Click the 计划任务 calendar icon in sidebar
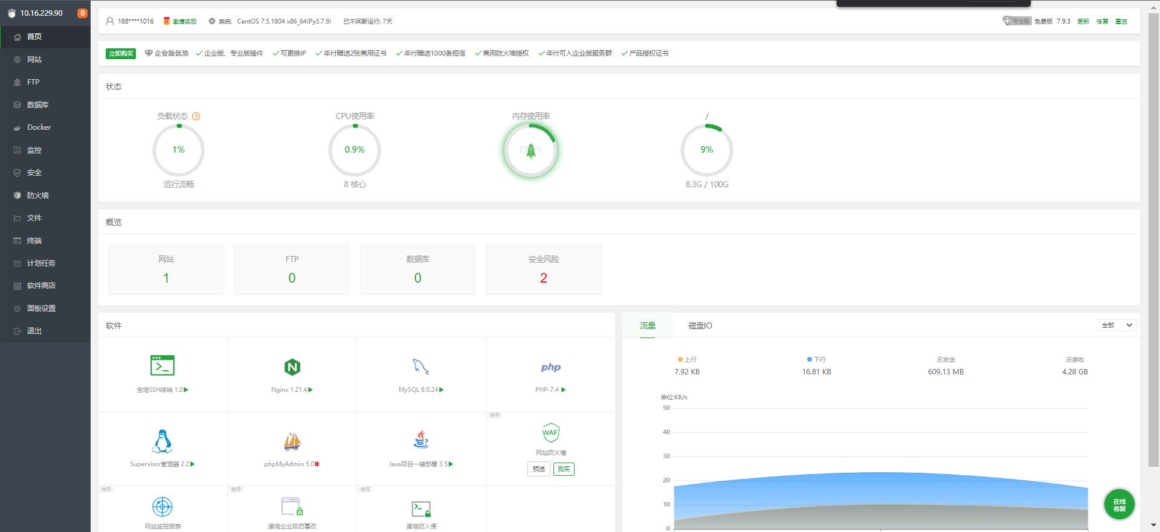The height and width of the screenshot is (532, 1160). 18,263
